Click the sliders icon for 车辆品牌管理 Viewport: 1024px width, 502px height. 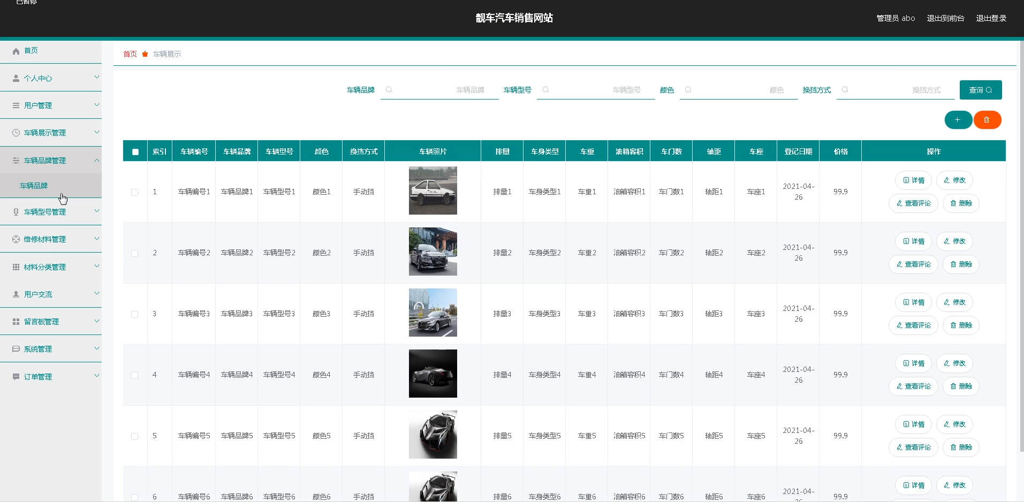pyautogui.click(x=16, y=161)
